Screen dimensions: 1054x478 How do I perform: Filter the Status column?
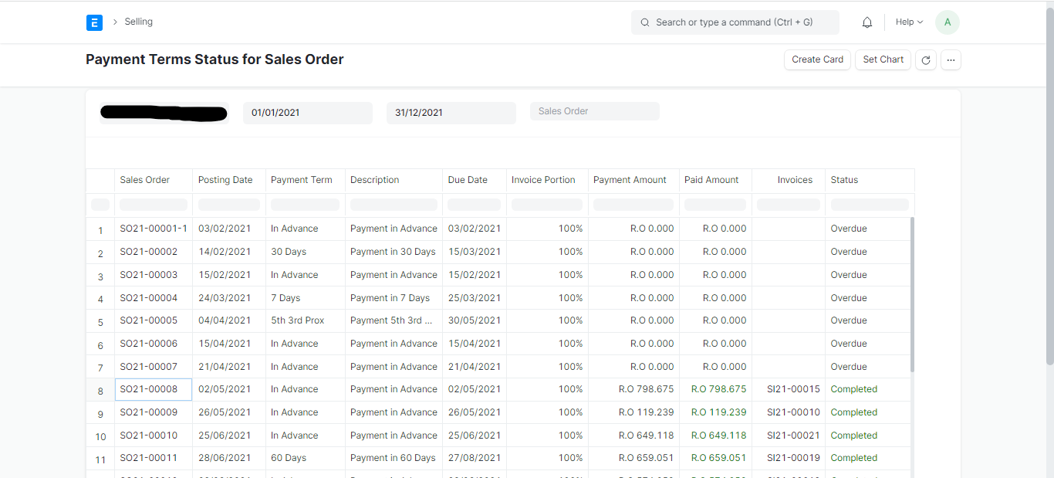tap(870, 205)
